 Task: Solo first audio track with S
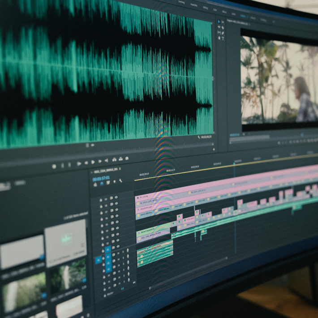point(123,252)
